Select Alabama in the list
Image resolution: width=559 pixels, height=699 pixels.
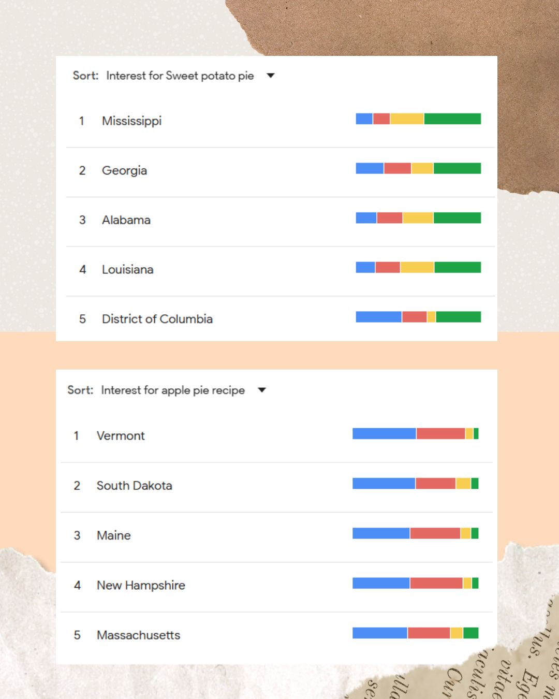126,220
